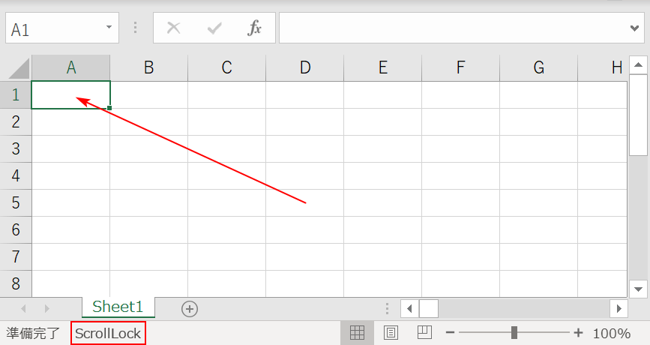Select column D header
Screen dimensions: 650x345
click(x=304, y=67)
